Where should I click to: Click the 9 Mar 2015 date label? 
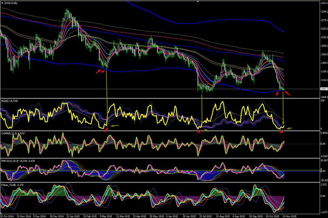tap(106, 216)
